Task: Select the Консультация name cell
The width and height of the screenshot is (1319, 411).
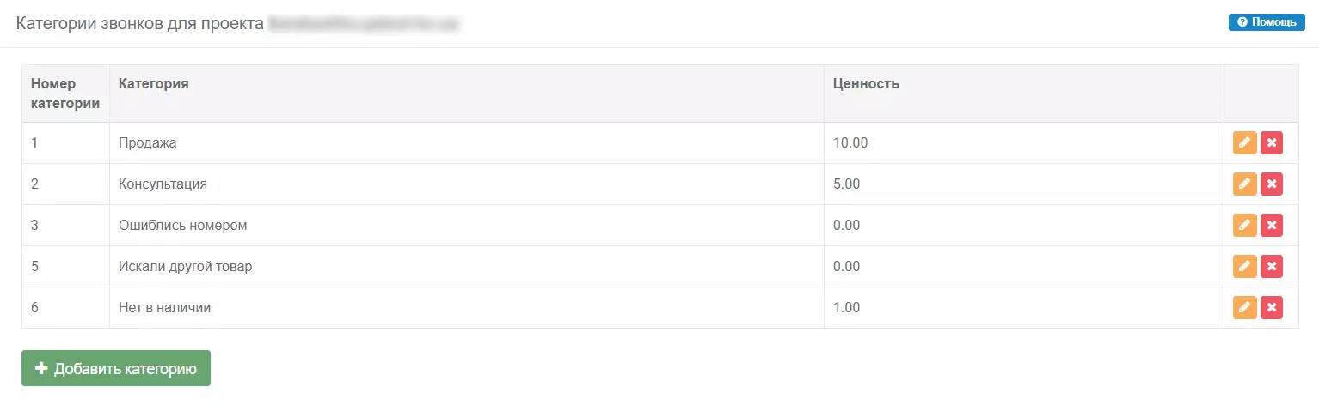Action: 467,184
